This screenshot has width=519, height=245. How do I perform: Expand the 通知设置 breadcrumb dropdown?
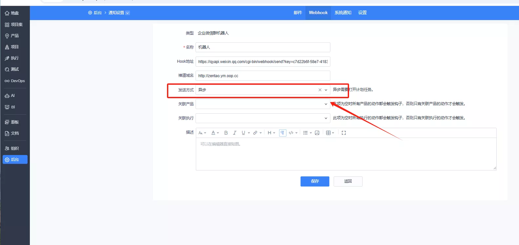(128, 13)
